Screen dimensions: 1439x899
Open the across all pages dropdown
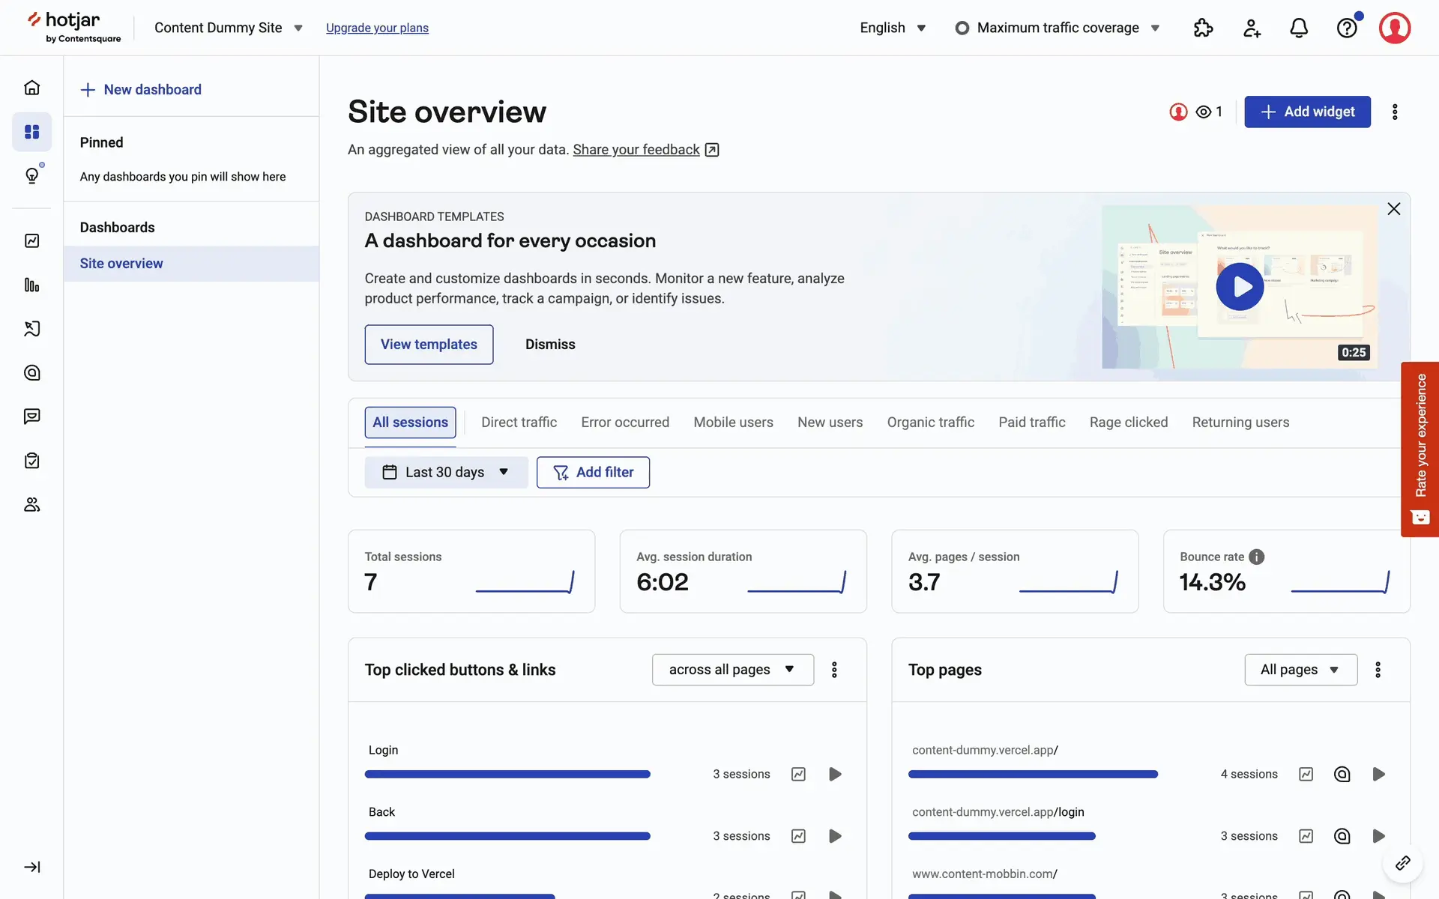click(x=732, y=670)
